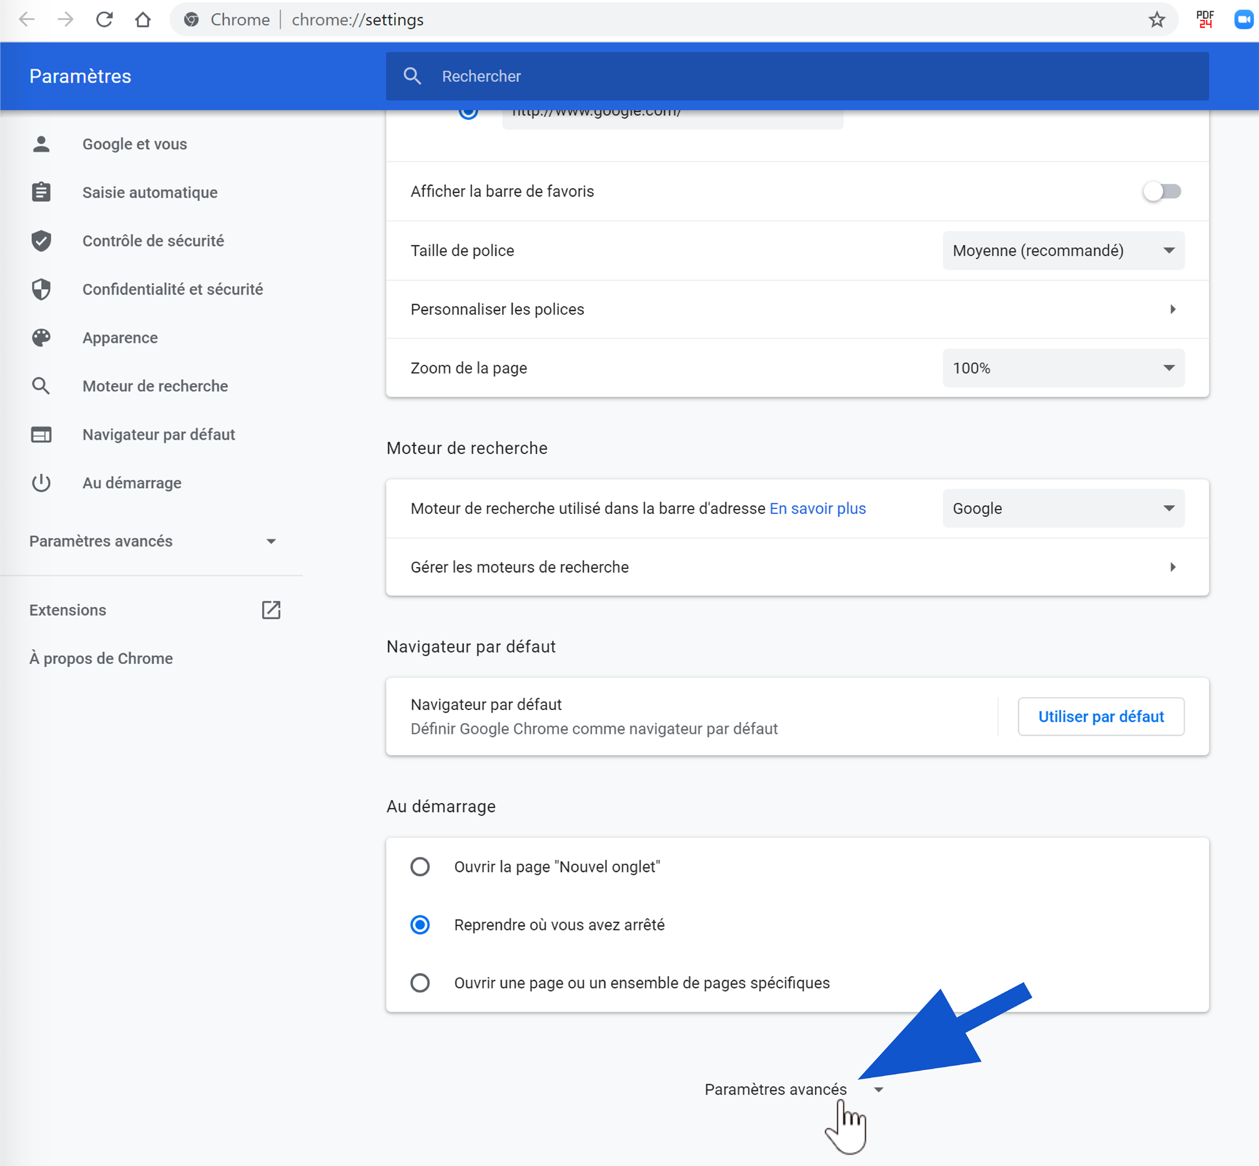Click the Définir Google Chrome comme navigateur par défaut text
1259x1166 pixels.
pyautogui.click(x=594, y=729)
